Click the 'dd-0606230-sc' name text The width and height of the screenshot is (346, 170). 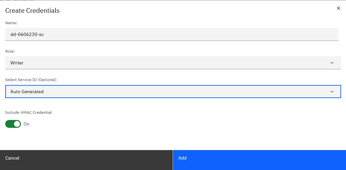[x=27, y=34]
